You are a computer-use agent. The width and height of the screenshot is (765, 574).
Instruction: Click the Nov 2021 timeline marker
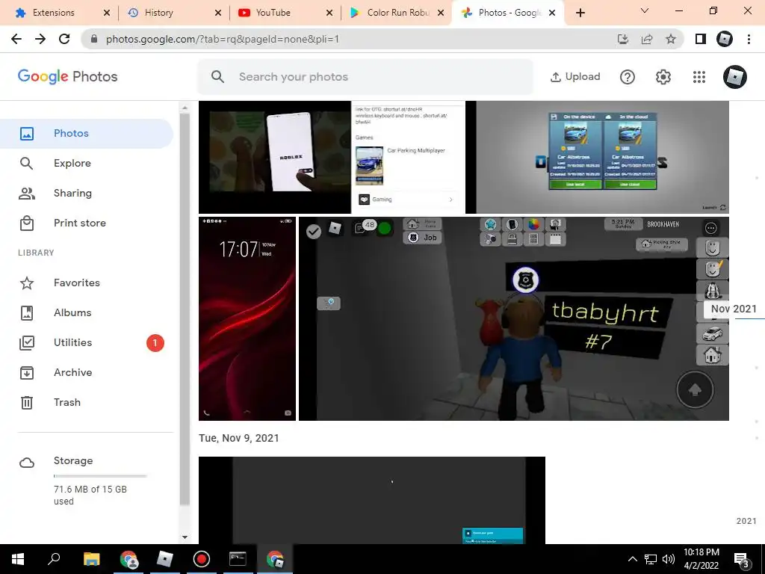734,309
